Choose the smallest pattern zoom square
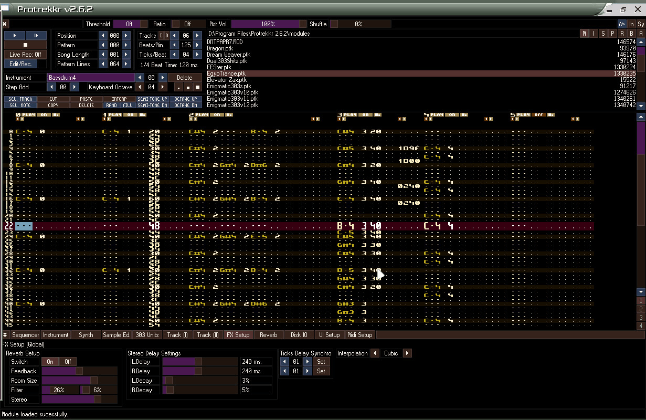This screenshot has width=646, height=420. pos(178,87)
